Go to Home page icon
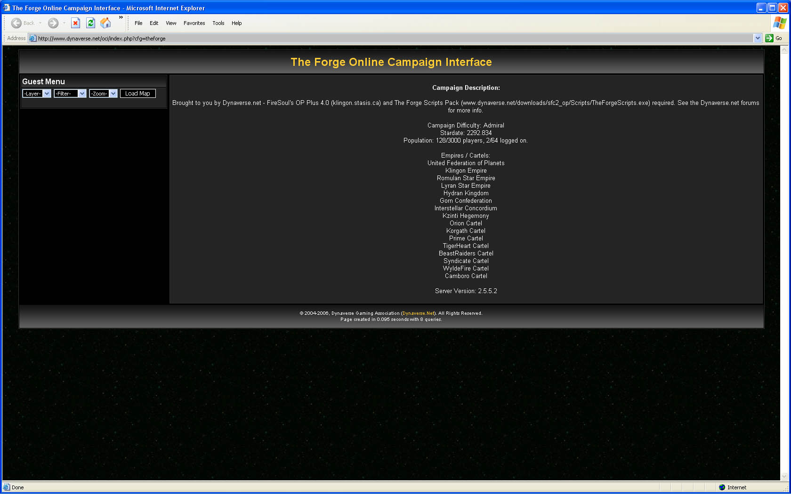The height and width of the screenshot is (494, 791). [x=106, y=23]
